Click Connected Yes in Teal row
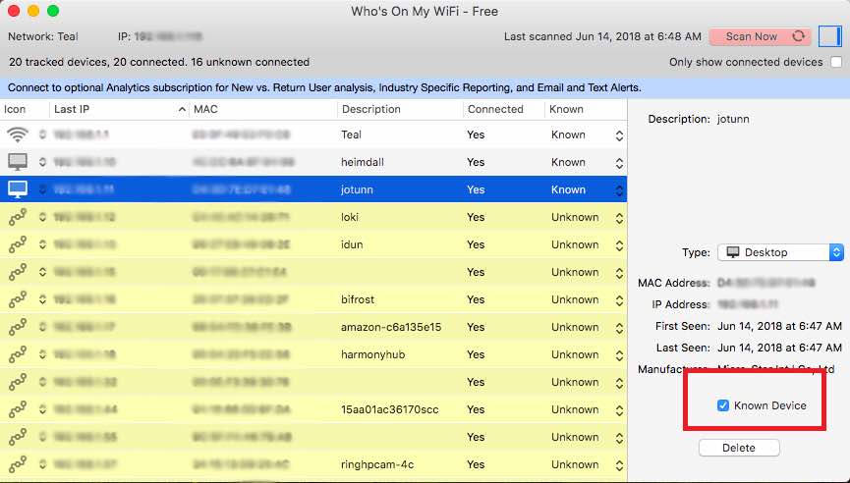 pos(476,134)
